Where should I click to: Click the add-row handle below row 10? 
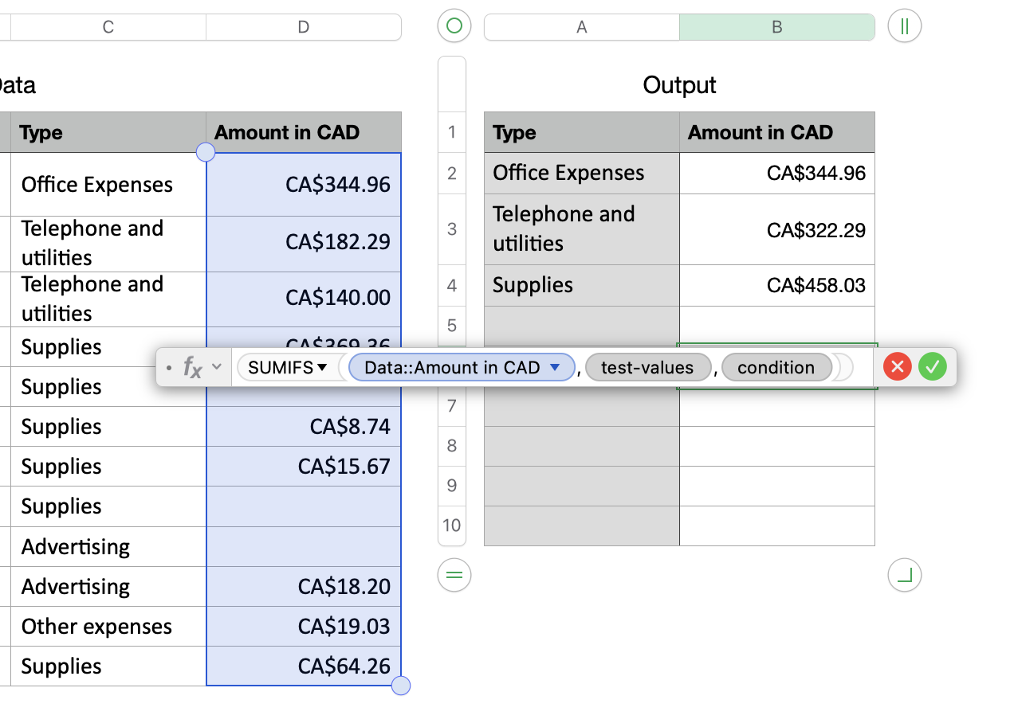coord(454,575)
